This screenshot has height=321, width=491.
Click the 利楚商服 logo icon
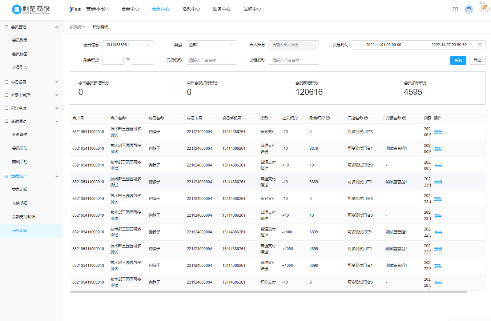click(x=16, y=9)
